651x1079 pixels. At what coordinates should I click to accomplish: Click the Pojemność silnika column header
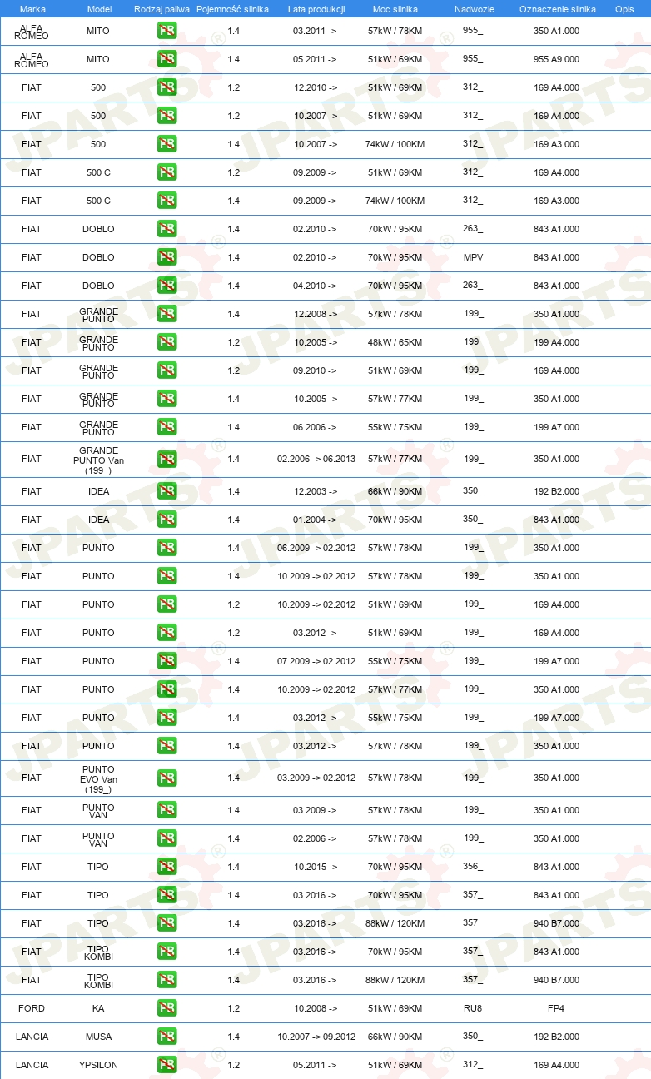(233, 9)
